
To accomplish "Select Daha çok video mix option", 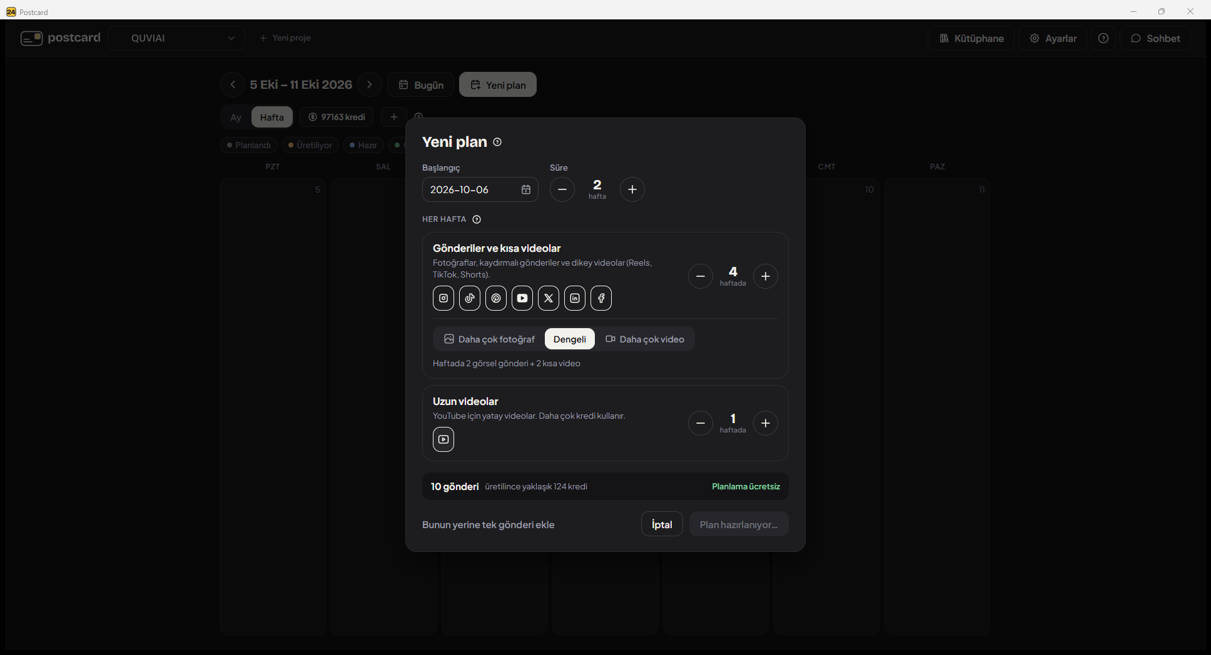I will pos(645,339).
